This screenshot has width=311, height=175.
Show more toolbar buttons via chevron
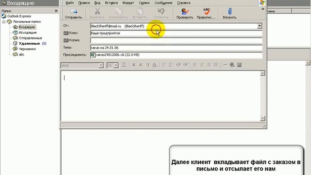263,9
